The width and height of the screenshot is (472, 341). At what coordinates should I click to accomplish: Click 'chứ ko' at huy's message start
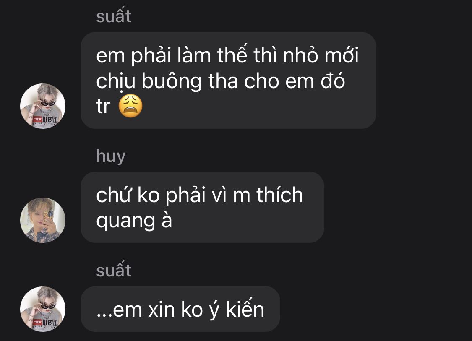pos(128,195)
